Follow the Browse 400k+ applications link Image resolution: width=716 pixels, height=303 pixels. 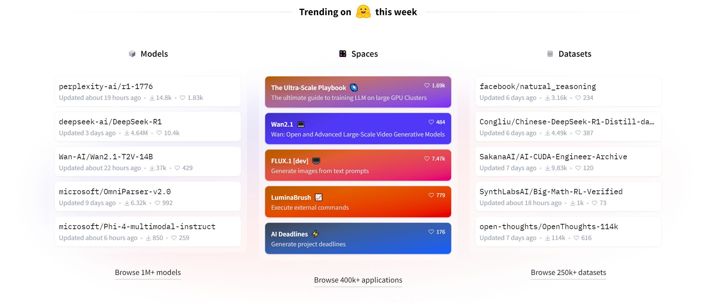pos(358,280)
